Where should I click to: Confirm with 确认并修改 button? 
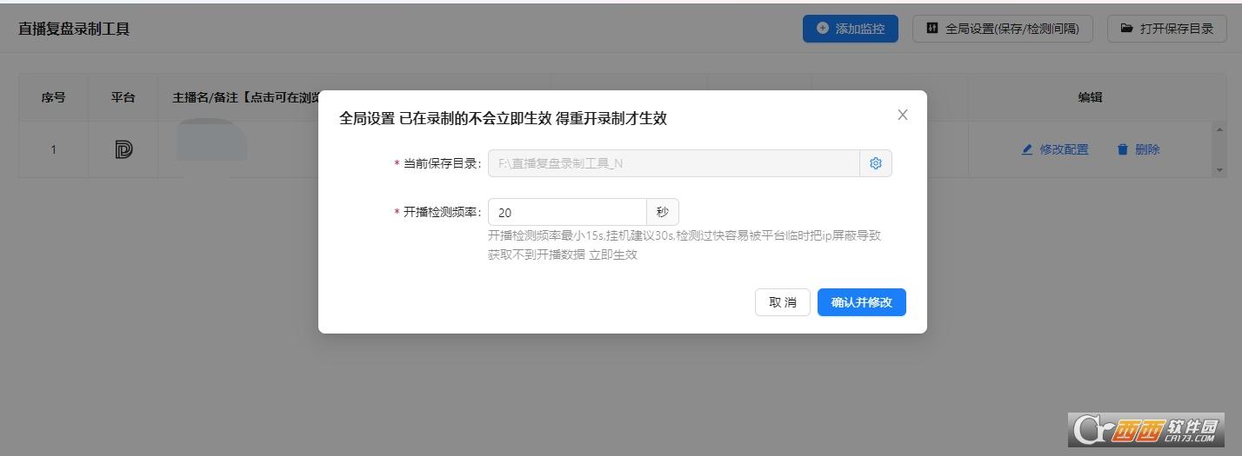click(x=862, y=302)
